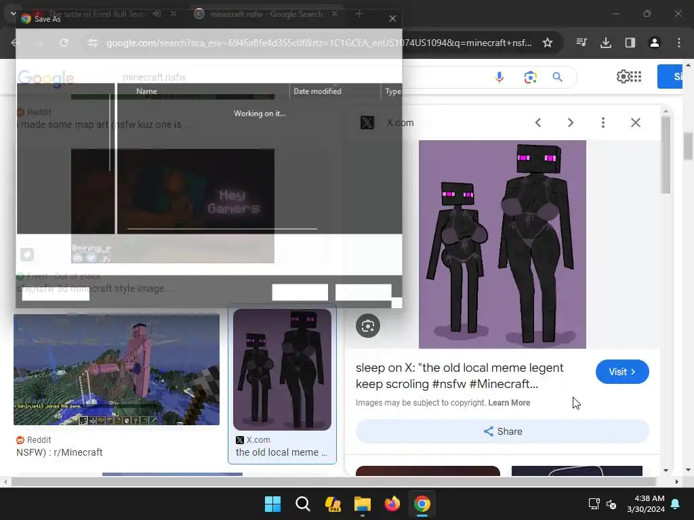Open Chrome downloads icon

click(606, 43)
